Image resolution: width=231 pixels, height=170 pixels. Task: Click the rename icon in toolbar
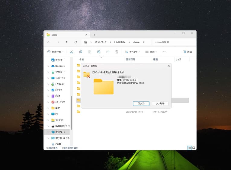point(99,52)
